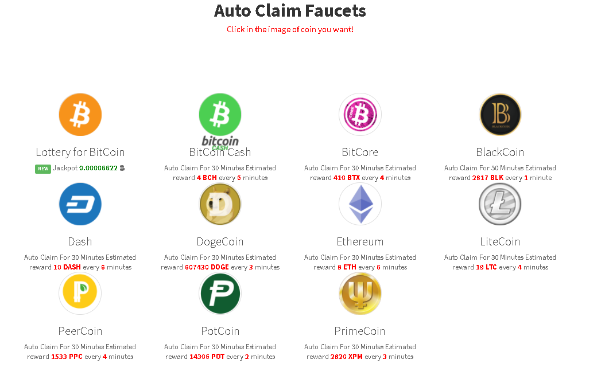Image resolution: width=605 pixels, height=375 pixels.
Task: Open the pink BitCore coin icon
Action: coord(360,115)
